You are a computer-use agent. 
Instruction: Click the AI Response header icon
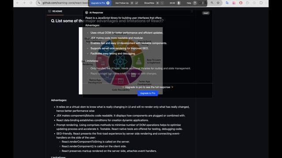pos(86,13)
